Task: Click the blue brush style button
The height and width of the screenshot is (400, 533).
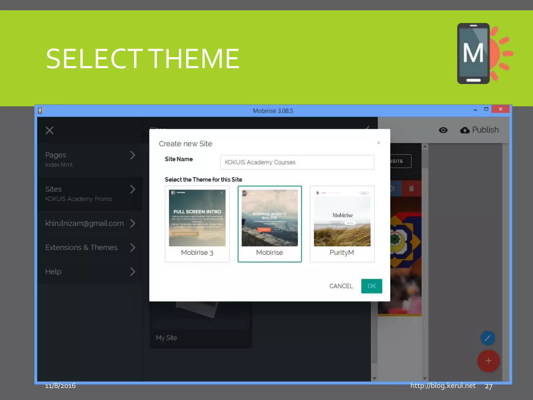Action: pos(487,338)
